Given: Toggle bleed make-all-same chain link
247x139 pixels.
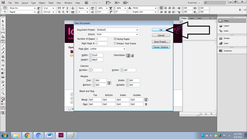Looking at the screenshot, I should [x=146, y=100].
